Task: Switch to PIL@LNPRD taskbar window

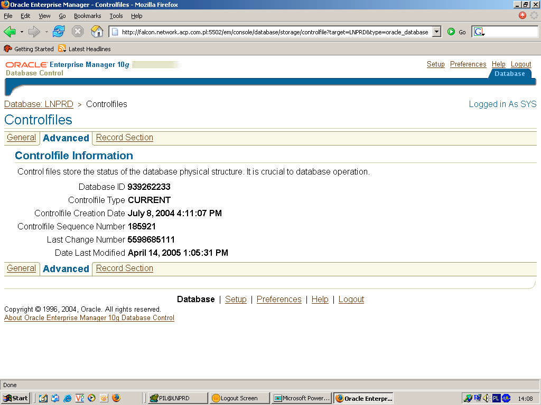Action: 178,399
